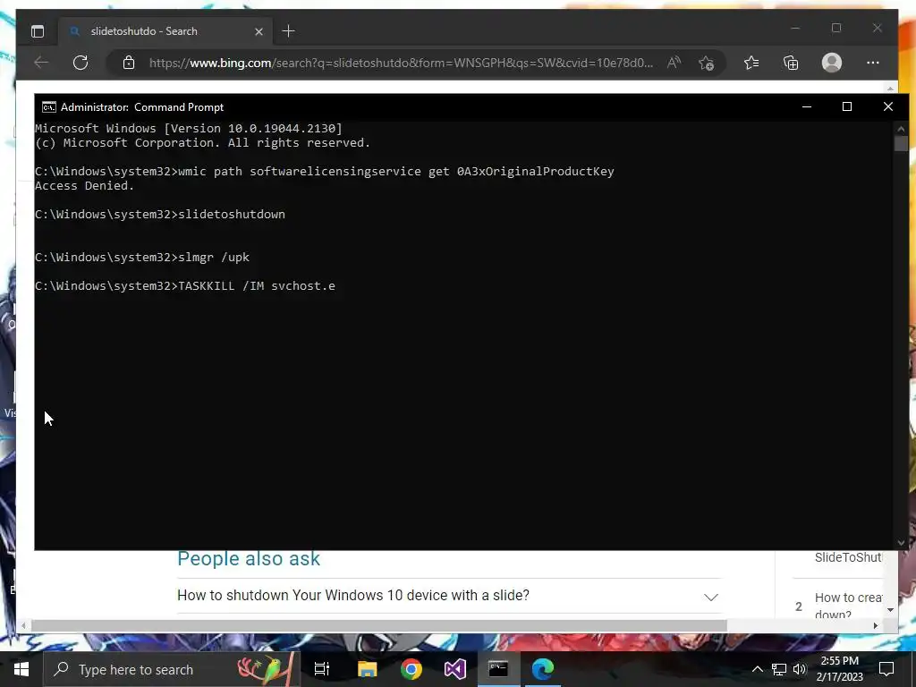Click Edge horizontal scrollbar right arrow

click(x=875, y=625)
